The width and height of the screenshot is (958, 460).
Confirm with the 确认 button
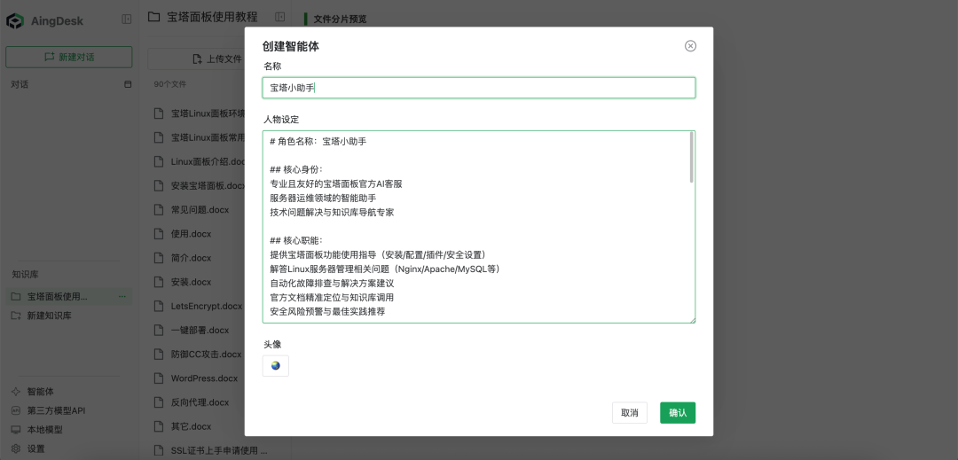(678, 413)
